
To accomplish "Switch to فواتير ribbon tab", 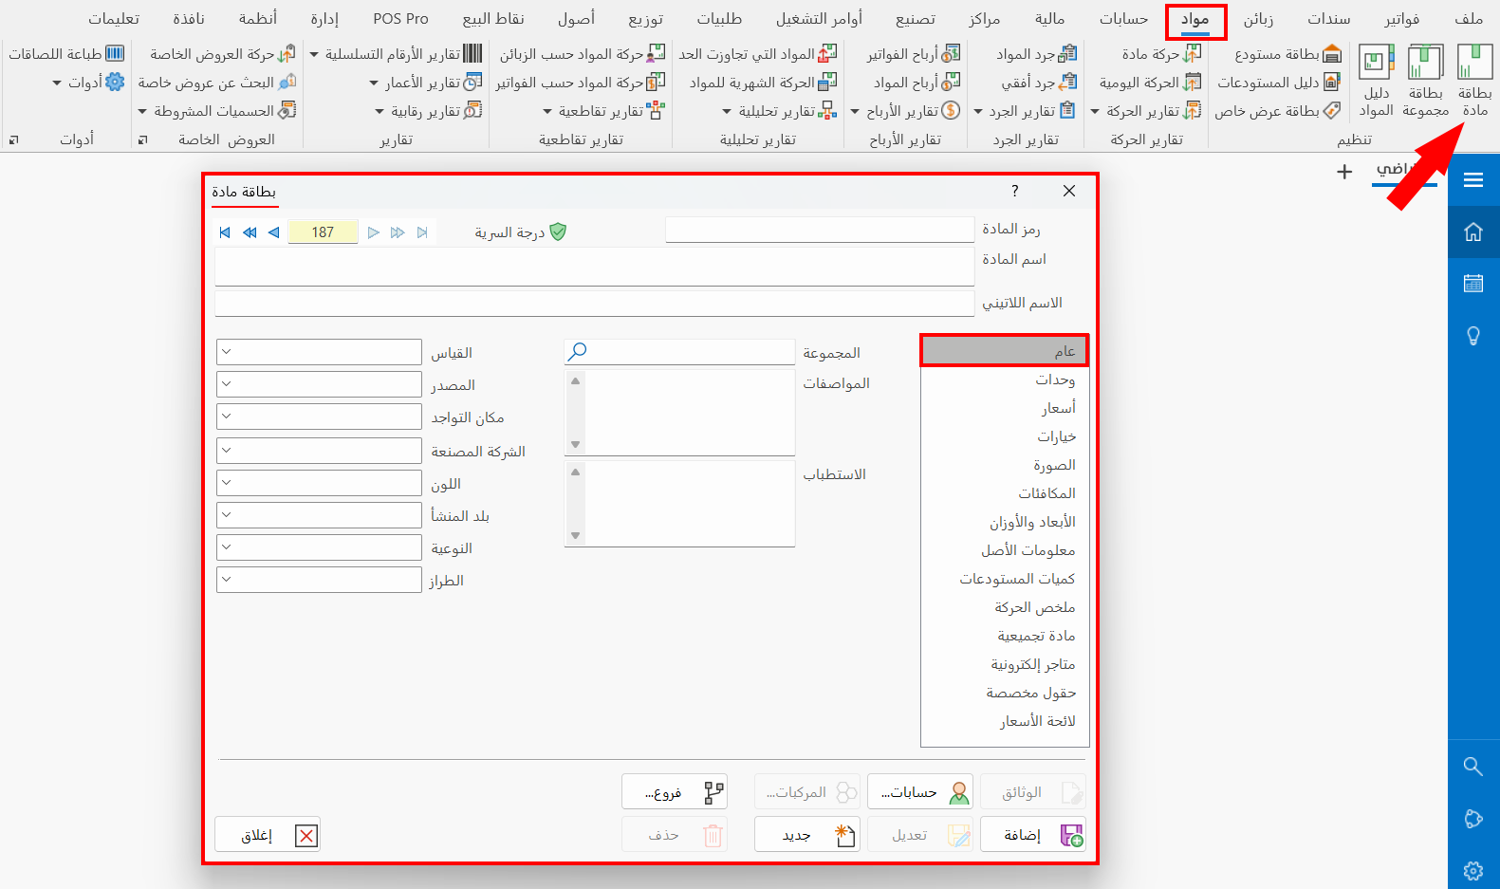I will (x=1401, y=19).
